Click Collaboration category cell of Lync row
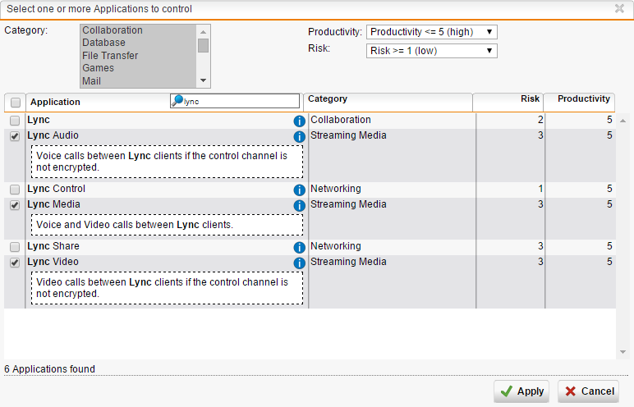This screenshot has height=407, width=634. coord(341,120)
